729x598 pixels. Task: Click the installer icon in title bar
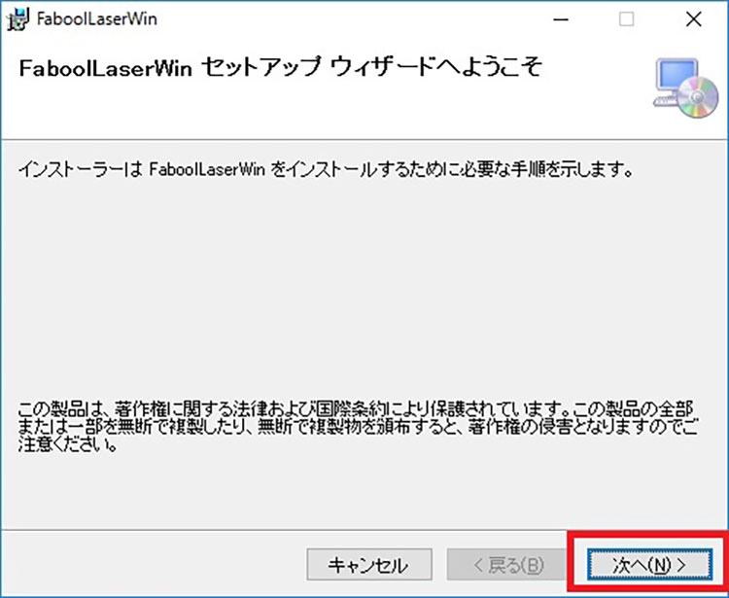18,19
